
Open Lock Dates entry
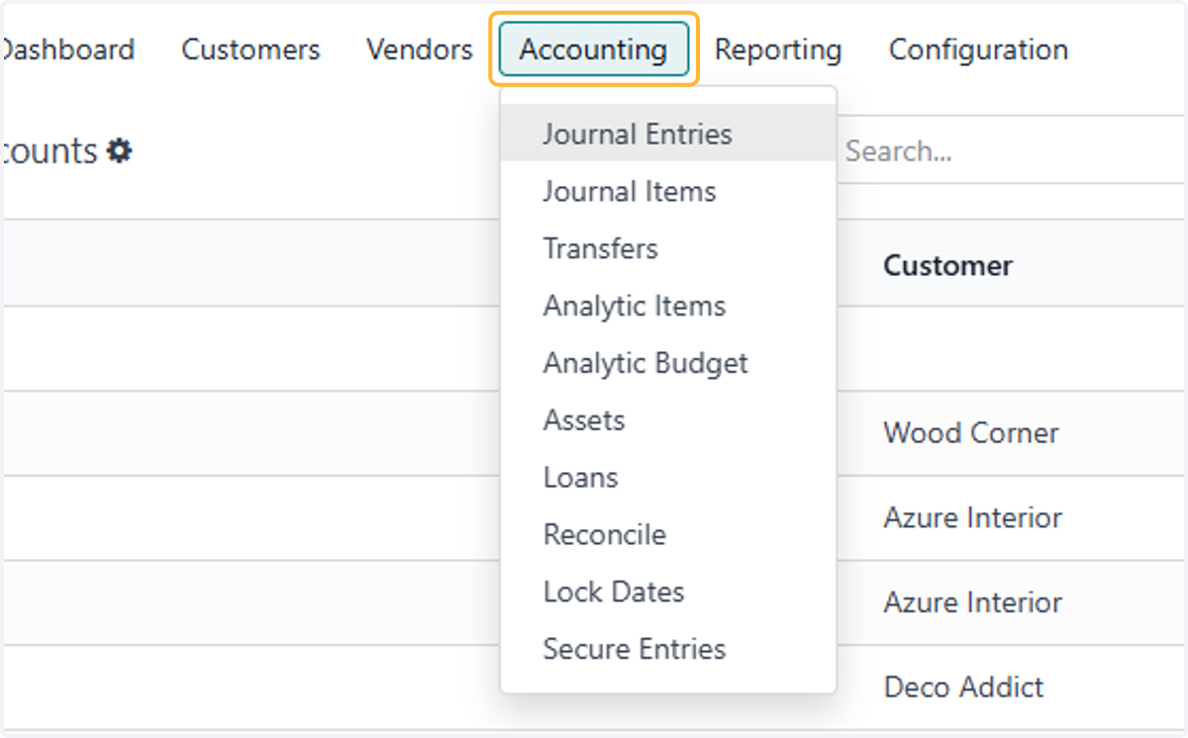click(x=668, y=593)
